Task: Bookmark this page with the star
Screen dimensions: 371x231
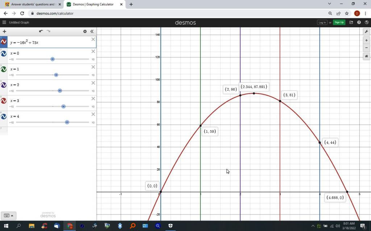Action: (x=347, y=13)
